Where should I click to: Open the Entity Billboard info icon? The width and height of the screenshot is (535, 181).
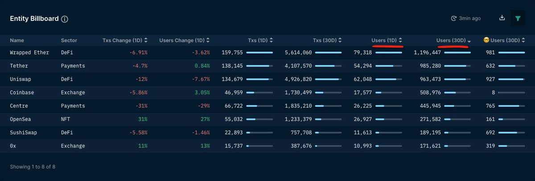(65, 19)
